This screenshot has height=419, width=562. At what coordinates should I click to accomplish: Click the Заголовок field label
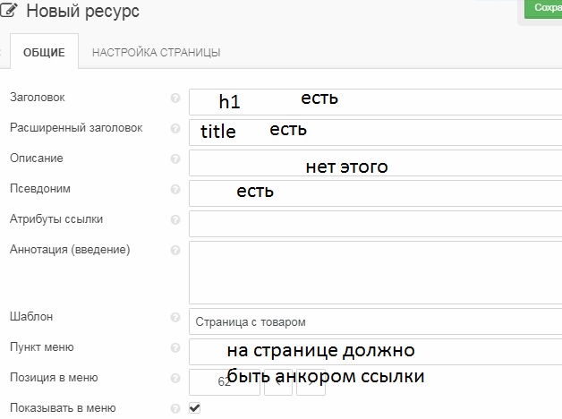pos(38,97)
